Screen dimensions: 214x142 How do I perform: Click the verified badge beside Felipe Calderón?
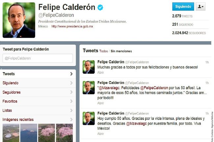[100, 7]
